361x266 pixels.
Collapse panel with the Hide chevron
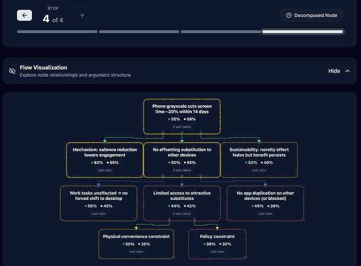(x=348, y=71)
